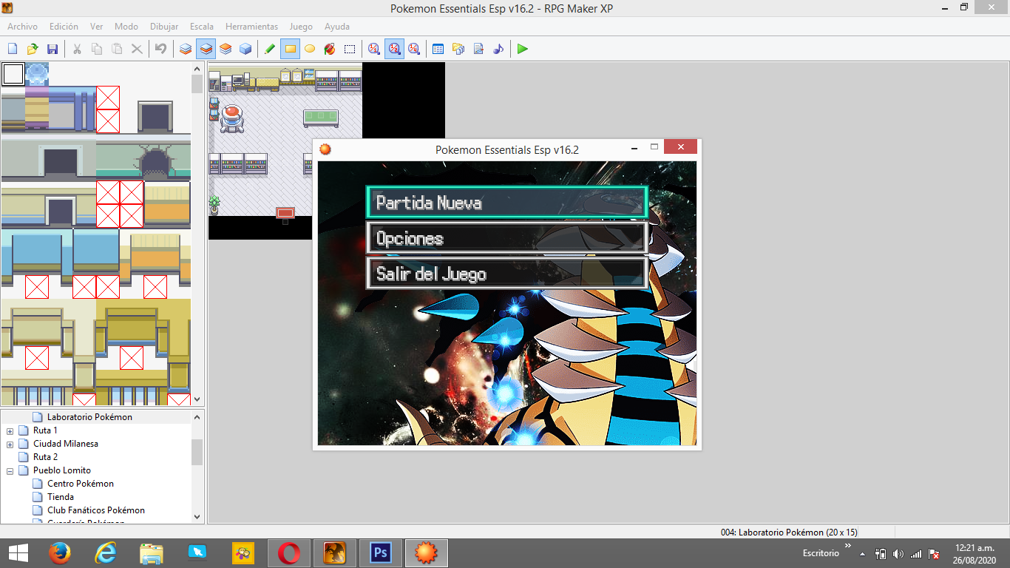Click the Save project floppy icon
This screenshot has height=568, width=1010.
(x=52, y=49)
